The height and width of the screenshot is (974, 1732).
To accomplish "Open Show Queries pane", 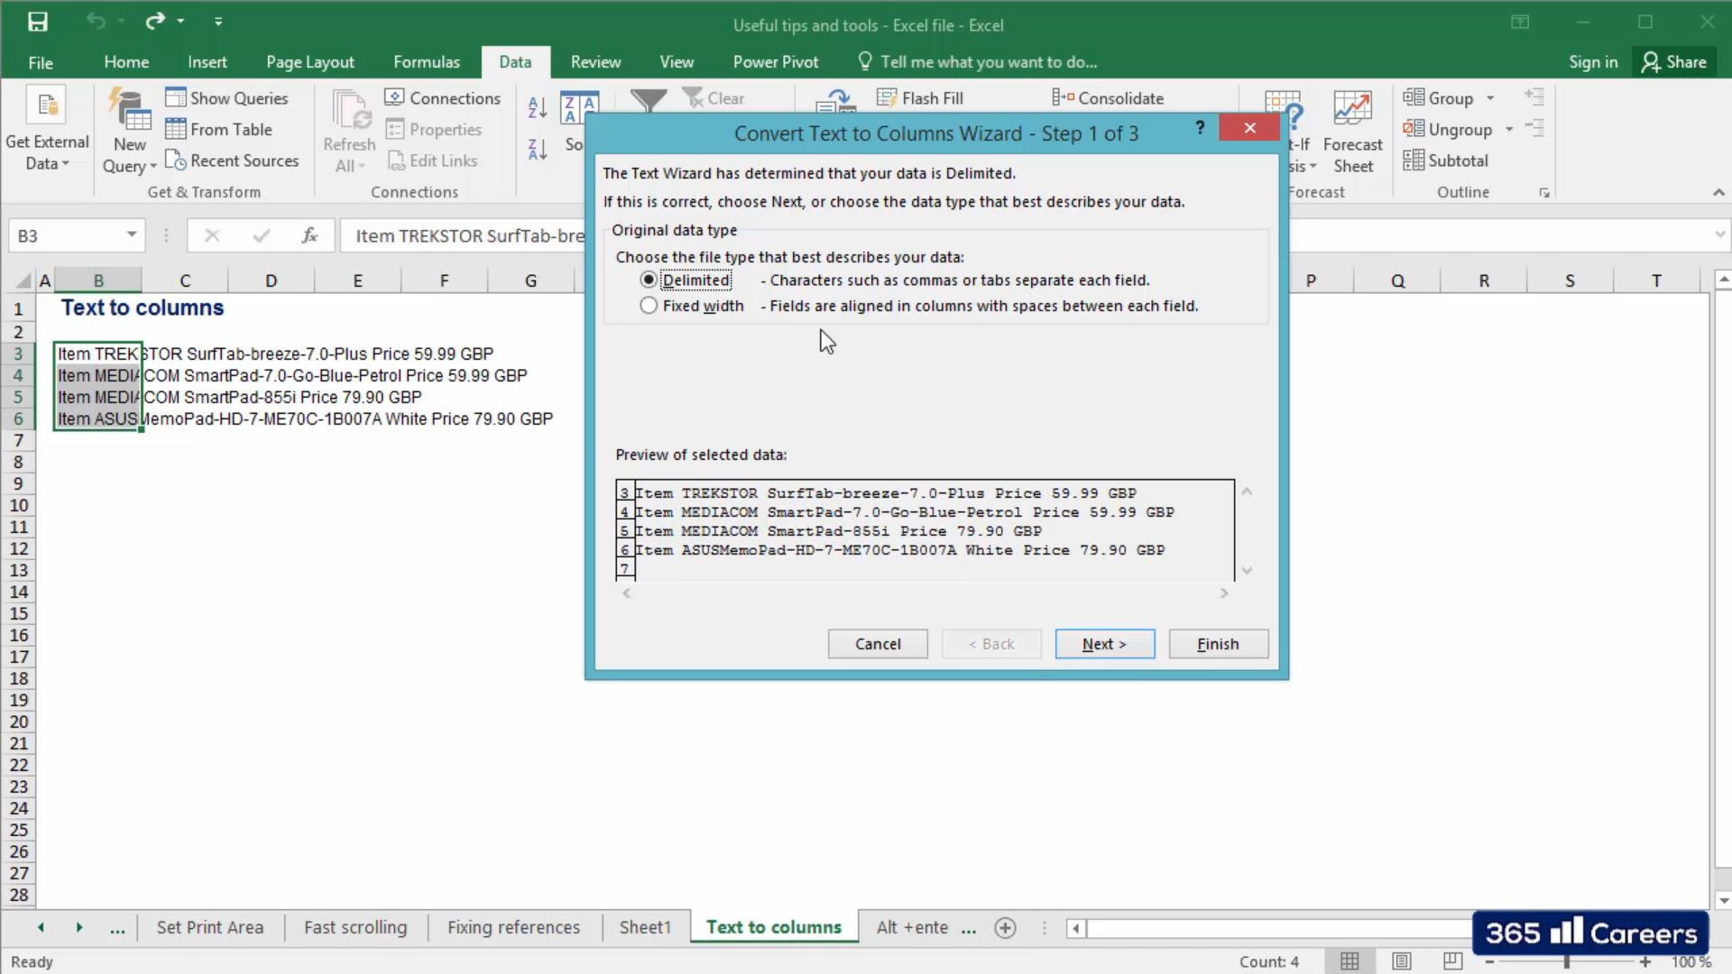I will pyautogui.click(x=228, y=97).
